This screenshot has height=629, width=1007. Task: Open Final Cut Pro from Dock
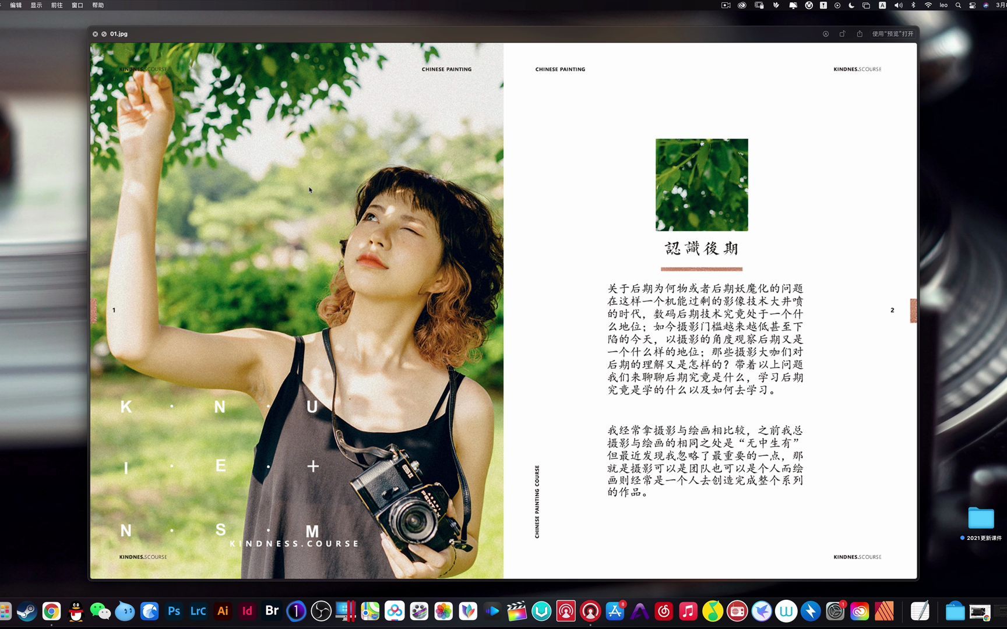coord(517,611)
